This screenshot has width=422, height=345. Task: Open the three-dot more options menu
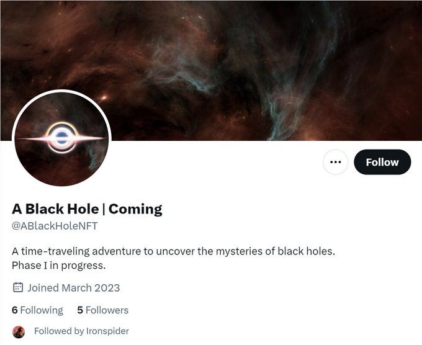point(335,162)
